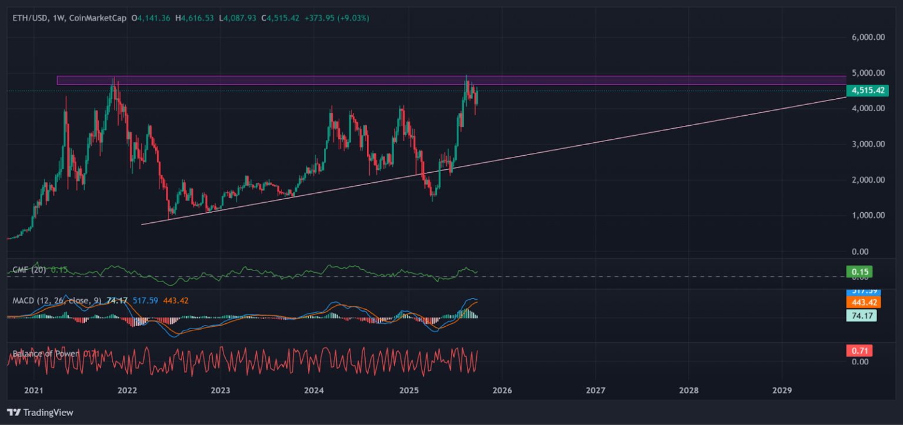Click the green 4,515.42 current price tag
Viewport: 903px width, 425px height.
(x=867, y=91)
